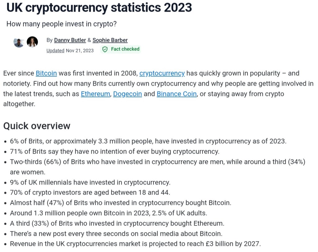Open the Bitcoin link in the intro
Viewport: 318px width, 252px height.
[46, 73]
